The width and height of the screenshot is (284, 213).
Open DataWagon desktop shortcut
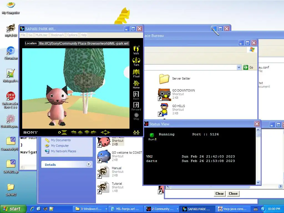[10, 121]
